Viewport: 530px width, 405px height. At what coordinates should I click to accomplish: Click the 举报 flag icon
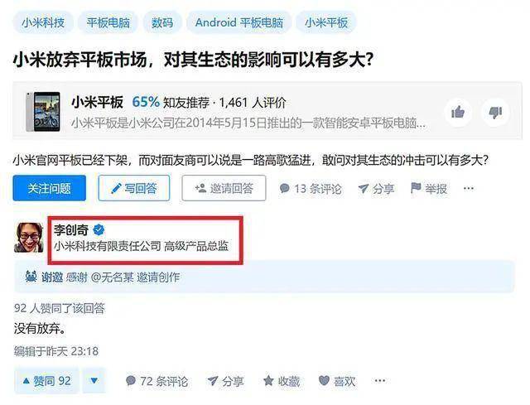tap(416, 188)
